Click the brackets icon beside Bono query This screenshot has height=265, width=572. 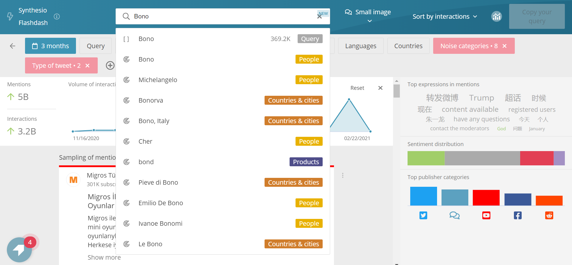coord(126,39)
